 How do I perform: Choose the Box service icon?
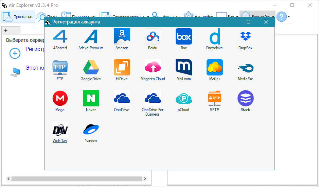(184, 36)
